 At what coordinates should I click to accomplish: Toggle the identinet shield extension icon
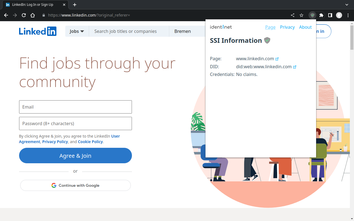(x=313, y=15)
